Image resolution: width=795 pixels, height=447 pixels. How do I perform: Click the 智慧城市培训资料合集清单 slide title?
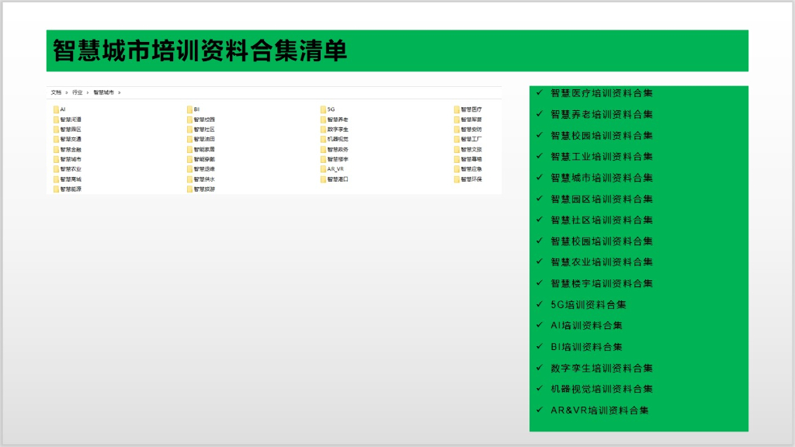coord(200,51)
